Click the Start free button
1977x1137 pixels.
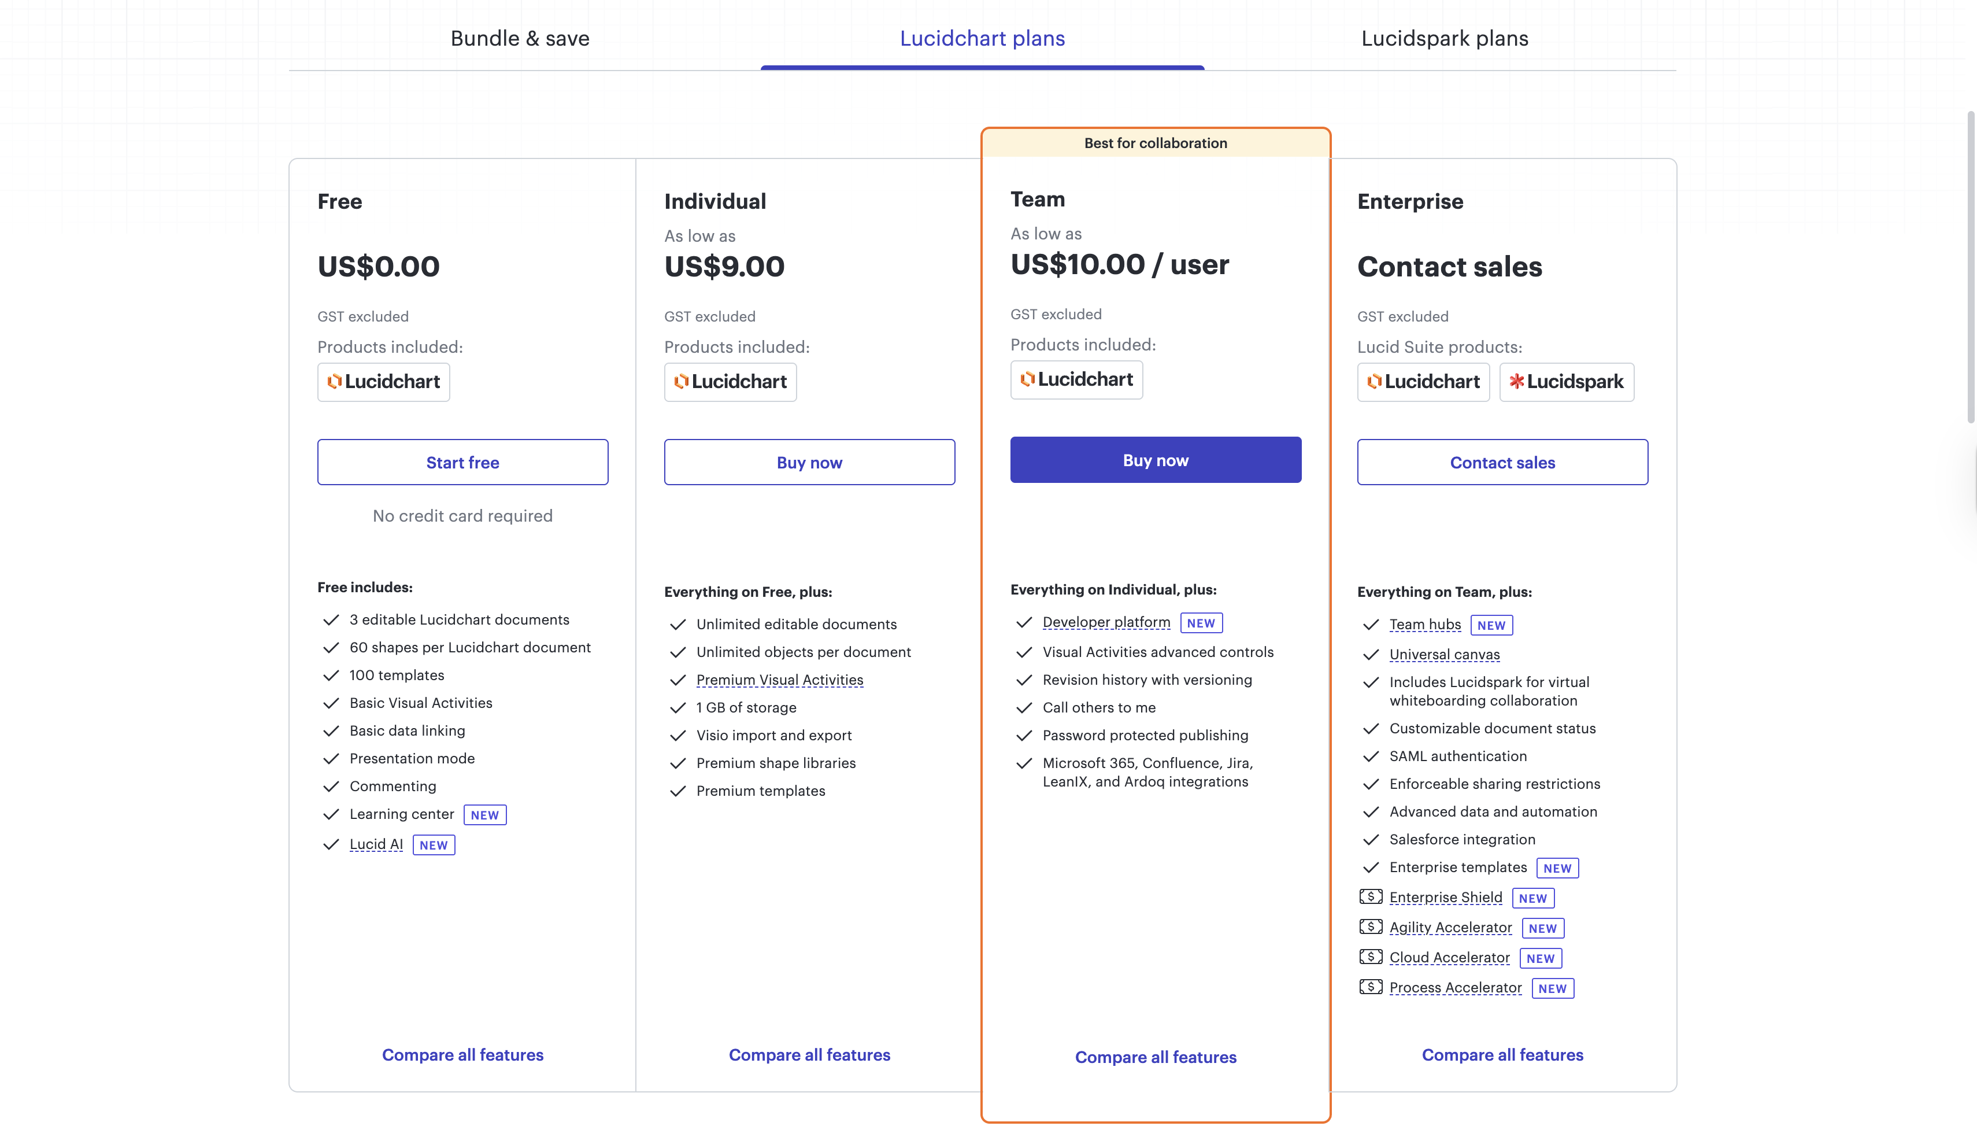click(x=463, y=462)
